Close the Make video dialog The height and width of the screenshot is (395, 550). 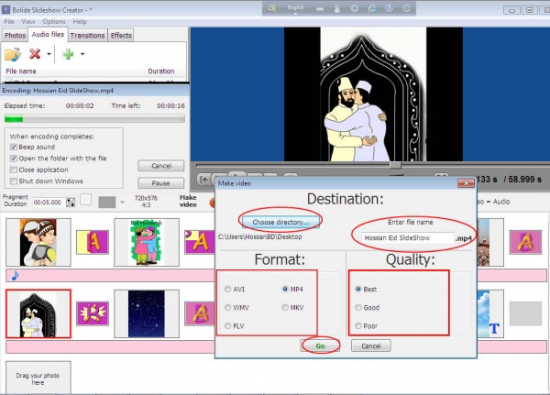coord(467,183)
